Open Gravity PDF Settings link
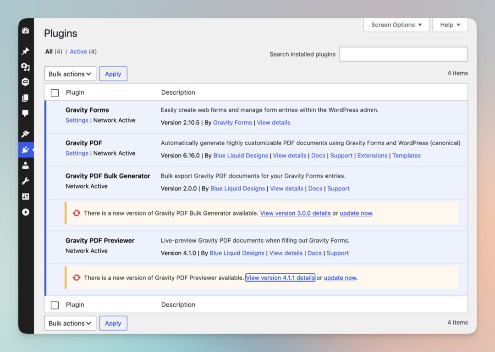This screenshot has width=495, height=352. [77, 153]
